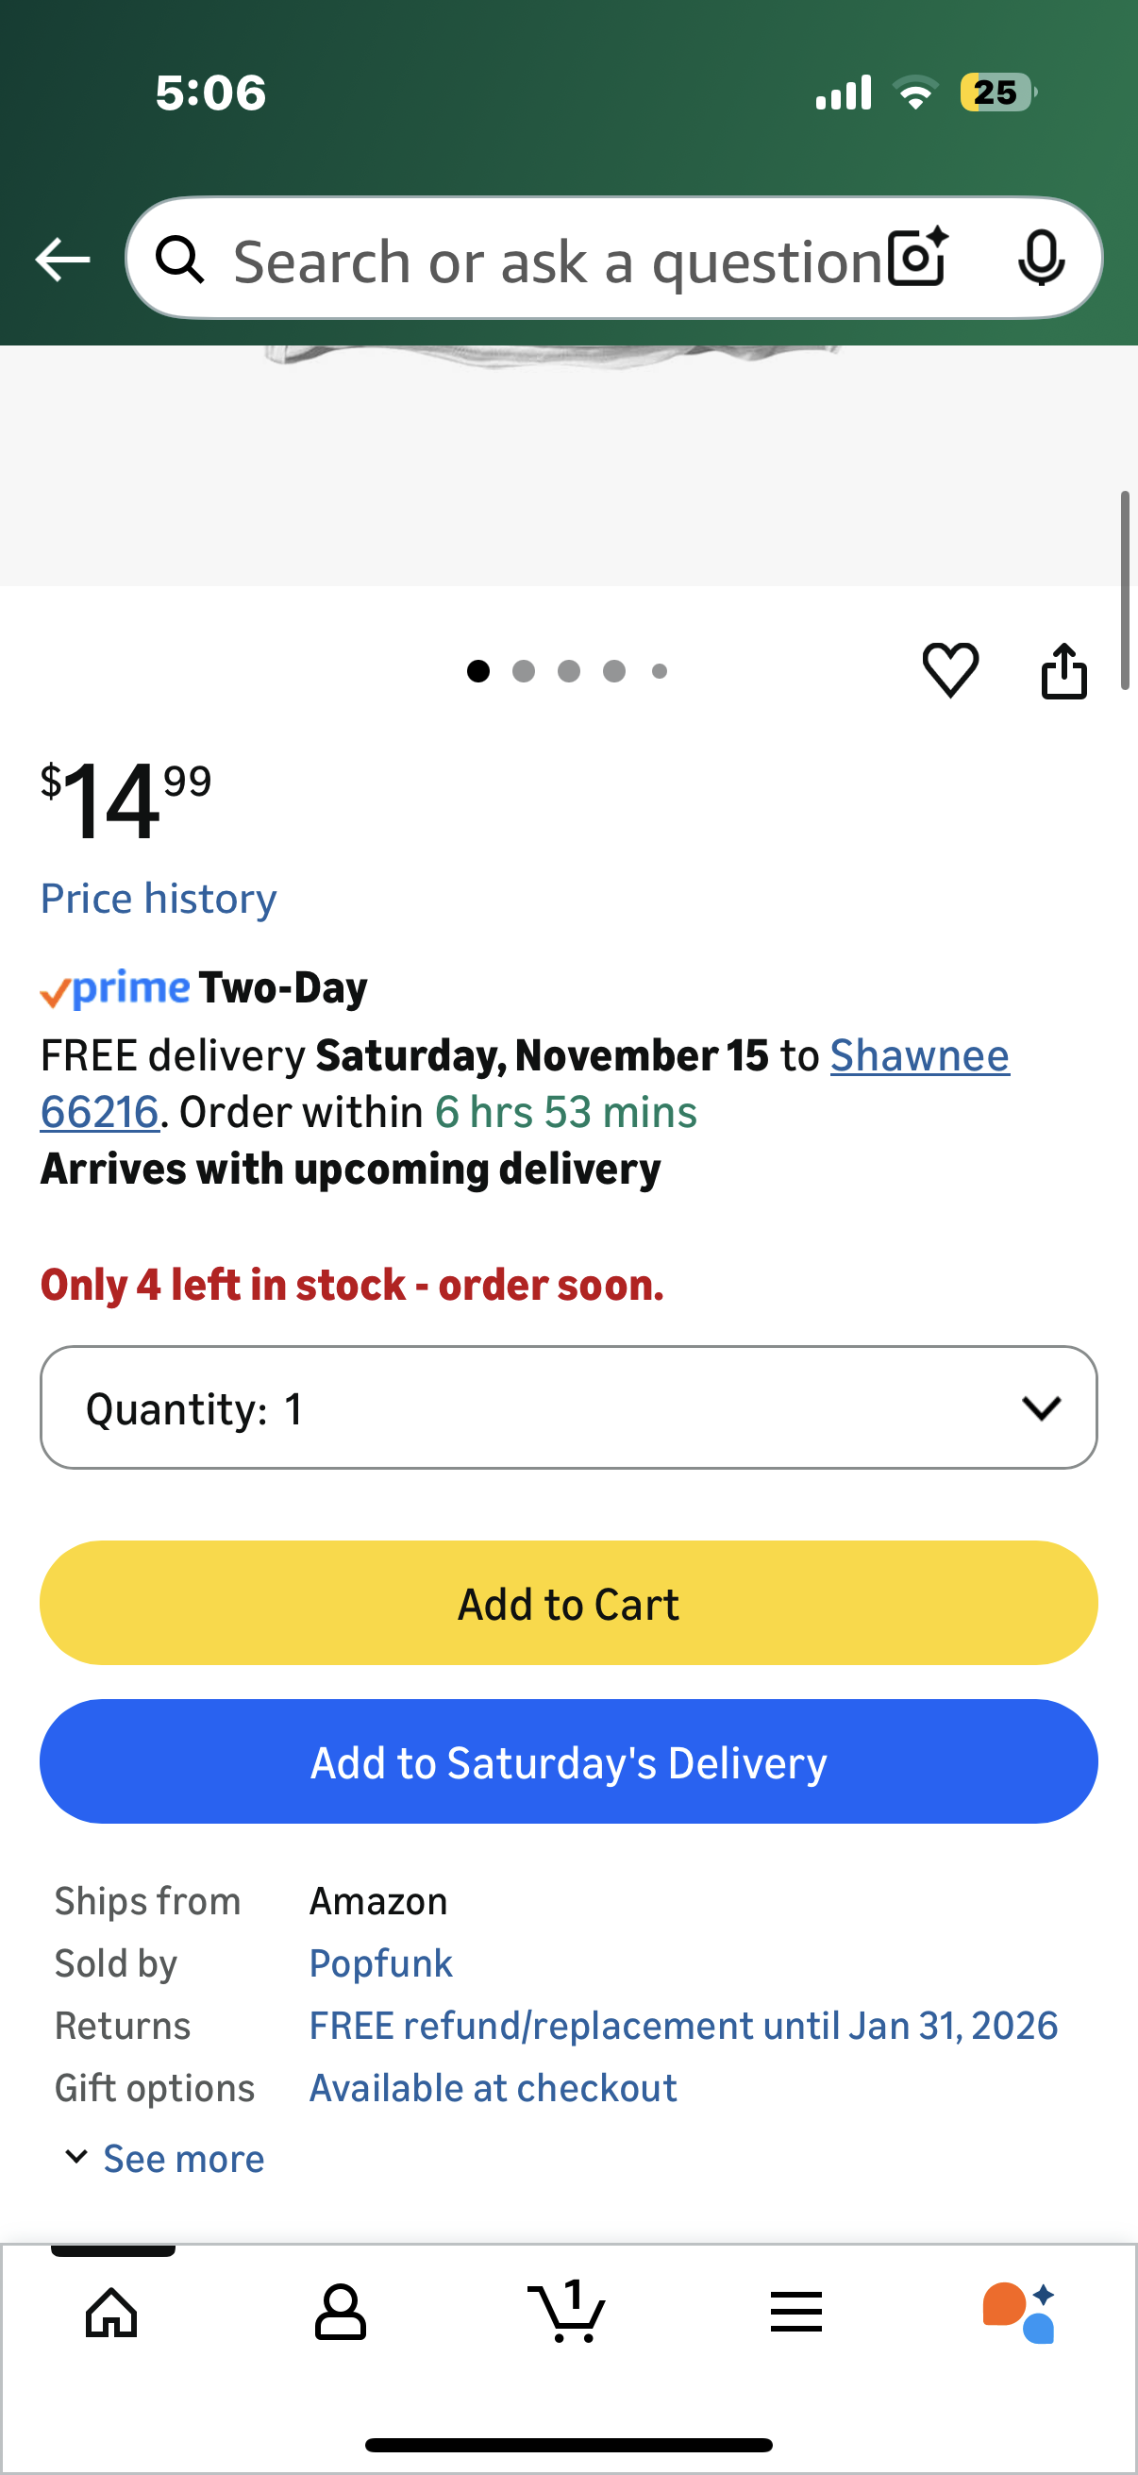Screen dimensions: 1138x2475
Task: Open the Home tab in bottom bar
Action: [x=111, y=2312]
